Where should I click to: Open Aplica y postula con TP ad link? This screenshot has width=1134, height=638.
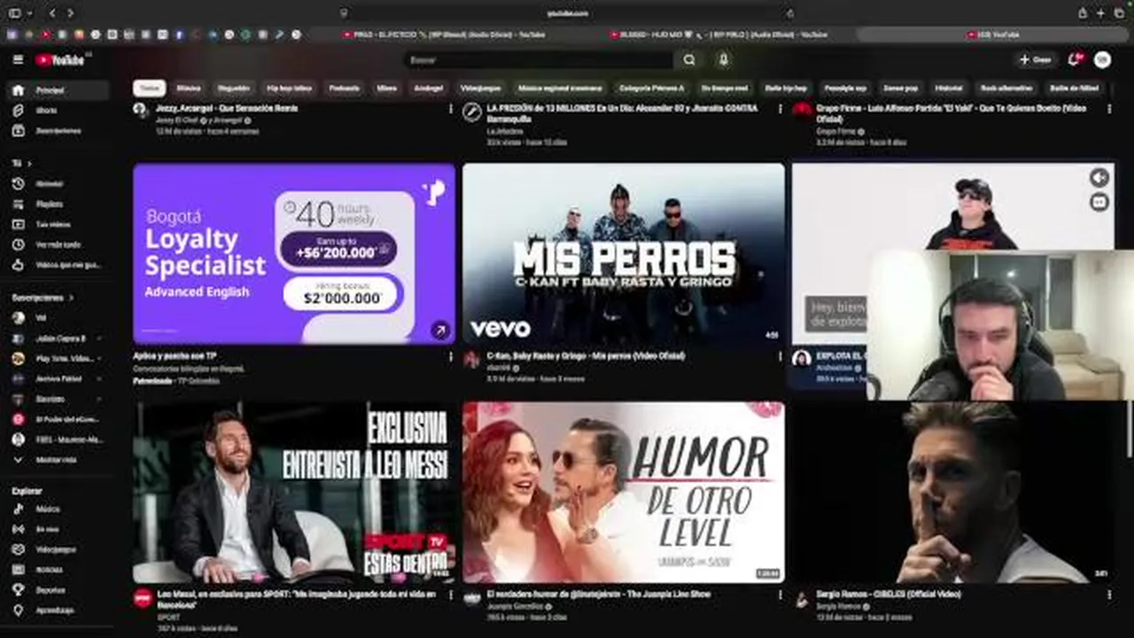(x=175, y=356)
